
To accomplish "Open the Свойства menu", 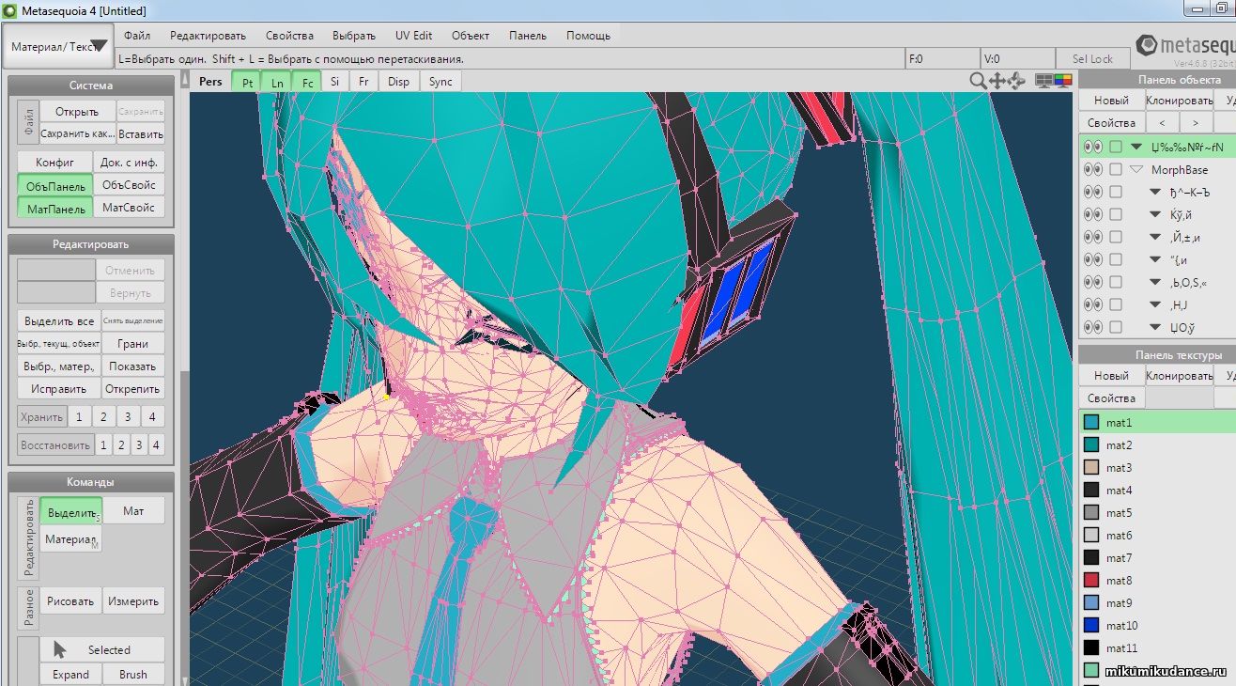I will pos(289,36).
